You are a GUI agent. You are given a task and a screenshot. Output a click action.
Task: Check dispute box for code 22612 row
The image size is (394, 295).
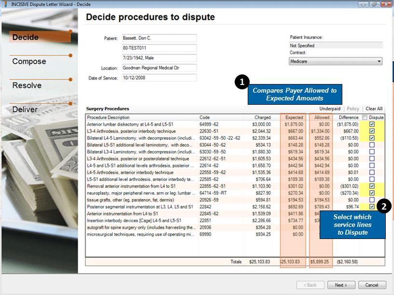coord(372,158)
